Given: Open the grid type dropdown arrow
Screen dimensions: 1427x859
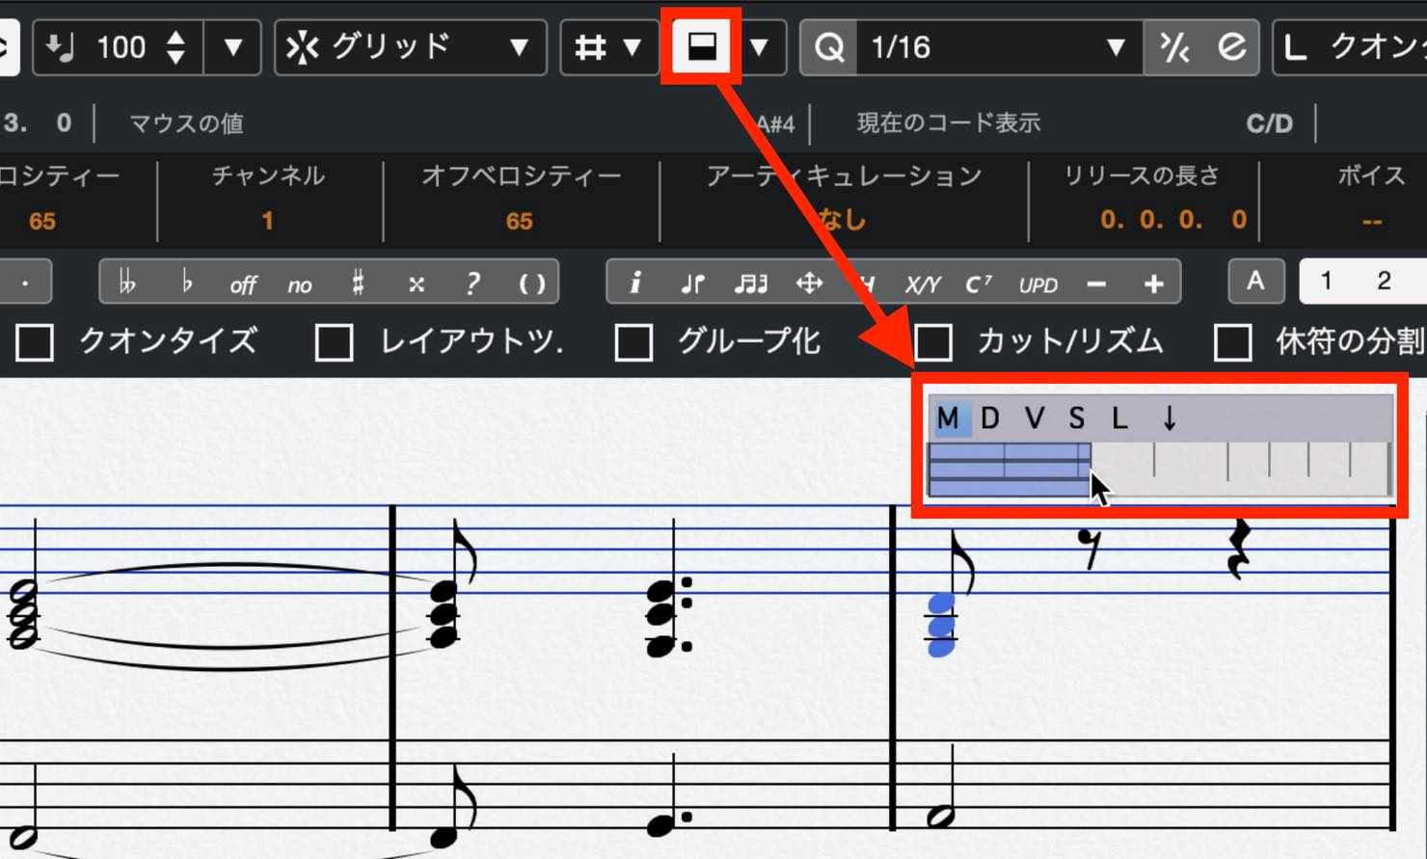Looking at the screenshot, I should (x=633, y=46).
